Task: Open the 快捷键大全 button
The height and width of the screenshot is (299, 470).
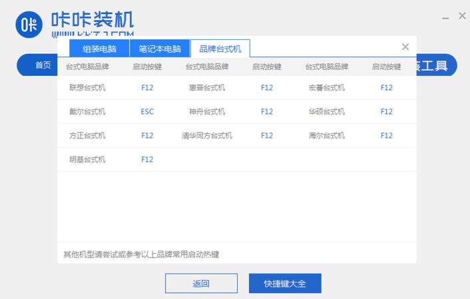Action: pyautogui.click(x=285, y=283)
